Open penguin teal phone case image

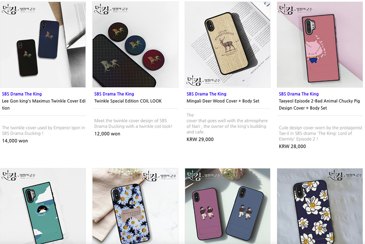43,206
